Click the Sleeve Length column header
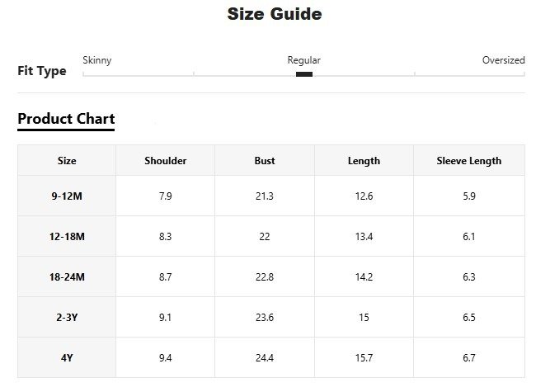 click(x=468, y=161)
